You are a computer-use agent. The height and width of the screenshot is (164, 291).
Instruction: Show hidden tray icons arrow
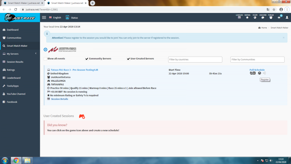point(258,161)
